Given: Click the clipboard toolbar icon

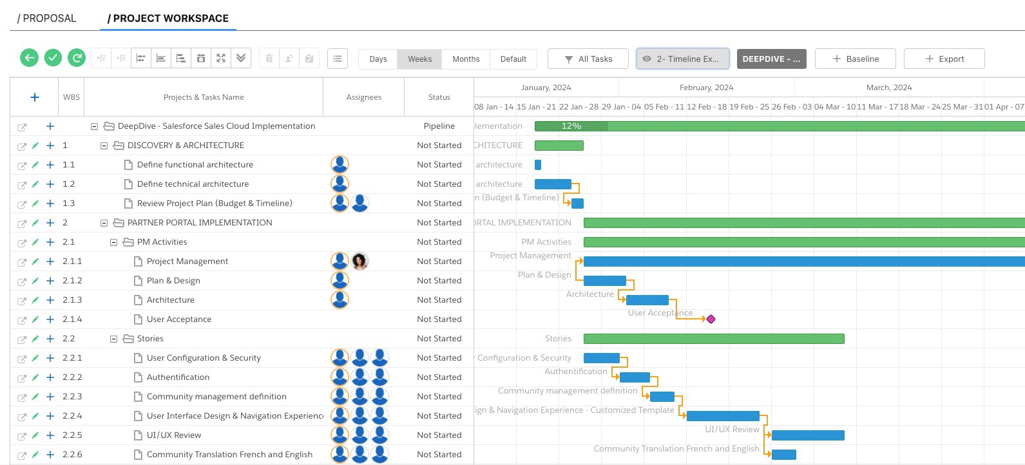Looking at the screenshot, I should 309,59.
